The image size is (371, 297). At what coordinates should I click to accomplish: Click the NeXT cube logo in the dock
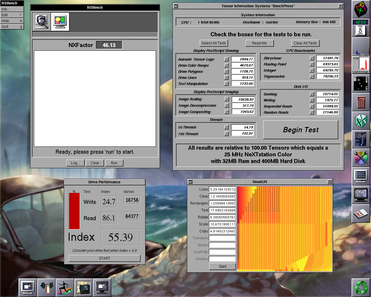(361, 9)
